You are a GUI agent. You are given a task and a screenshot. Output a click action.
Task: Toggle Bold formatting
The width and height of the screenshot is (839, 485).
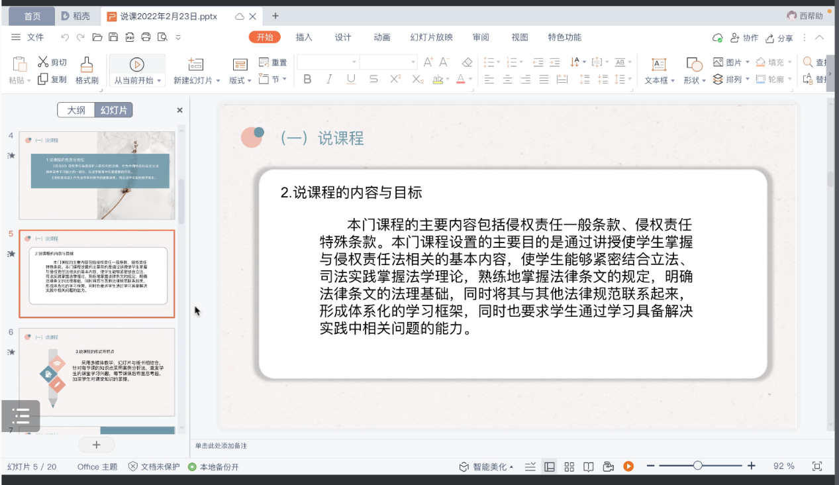point(307,80)
